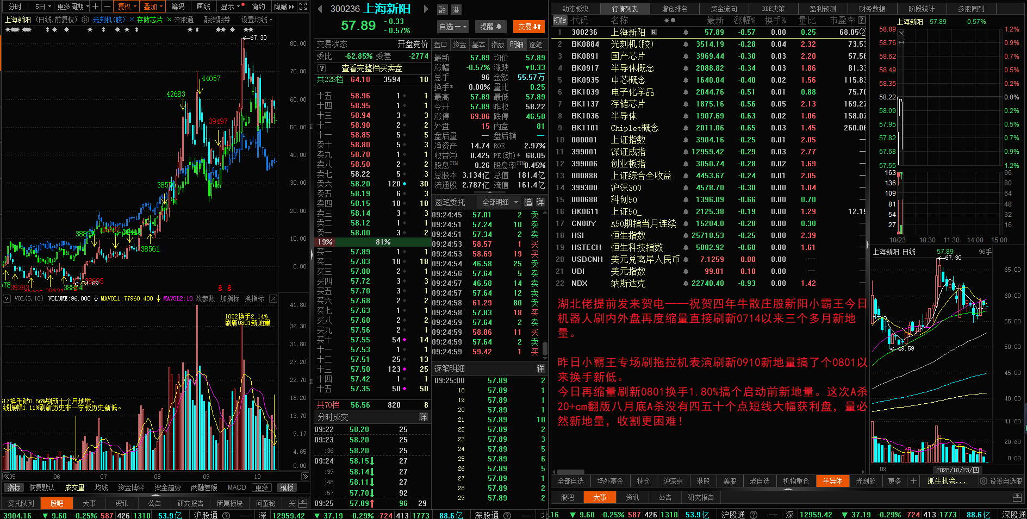Click the 港 Hong Kong connect badge
This screenshot has height=519, width=1027.
coord(456,10)
